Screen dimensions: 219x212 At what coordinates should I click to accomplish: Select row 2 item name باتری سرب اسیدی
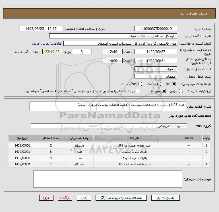[134, 152]
